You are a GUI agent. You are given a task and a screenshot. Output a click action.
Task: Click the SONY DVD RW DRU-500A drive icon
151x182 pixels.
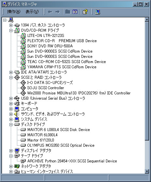point(23,46)
